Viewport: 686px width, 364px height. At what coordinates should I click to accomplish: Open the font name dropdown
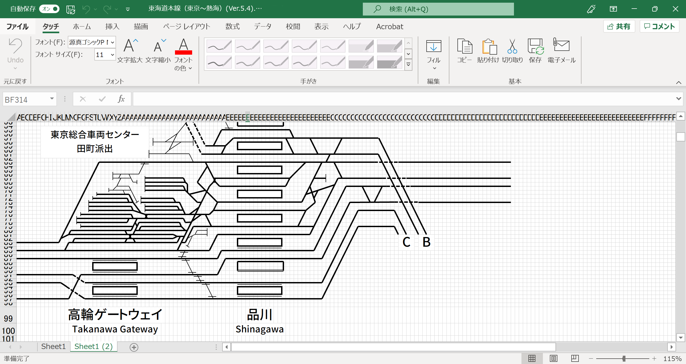click(x=113, y=42)
